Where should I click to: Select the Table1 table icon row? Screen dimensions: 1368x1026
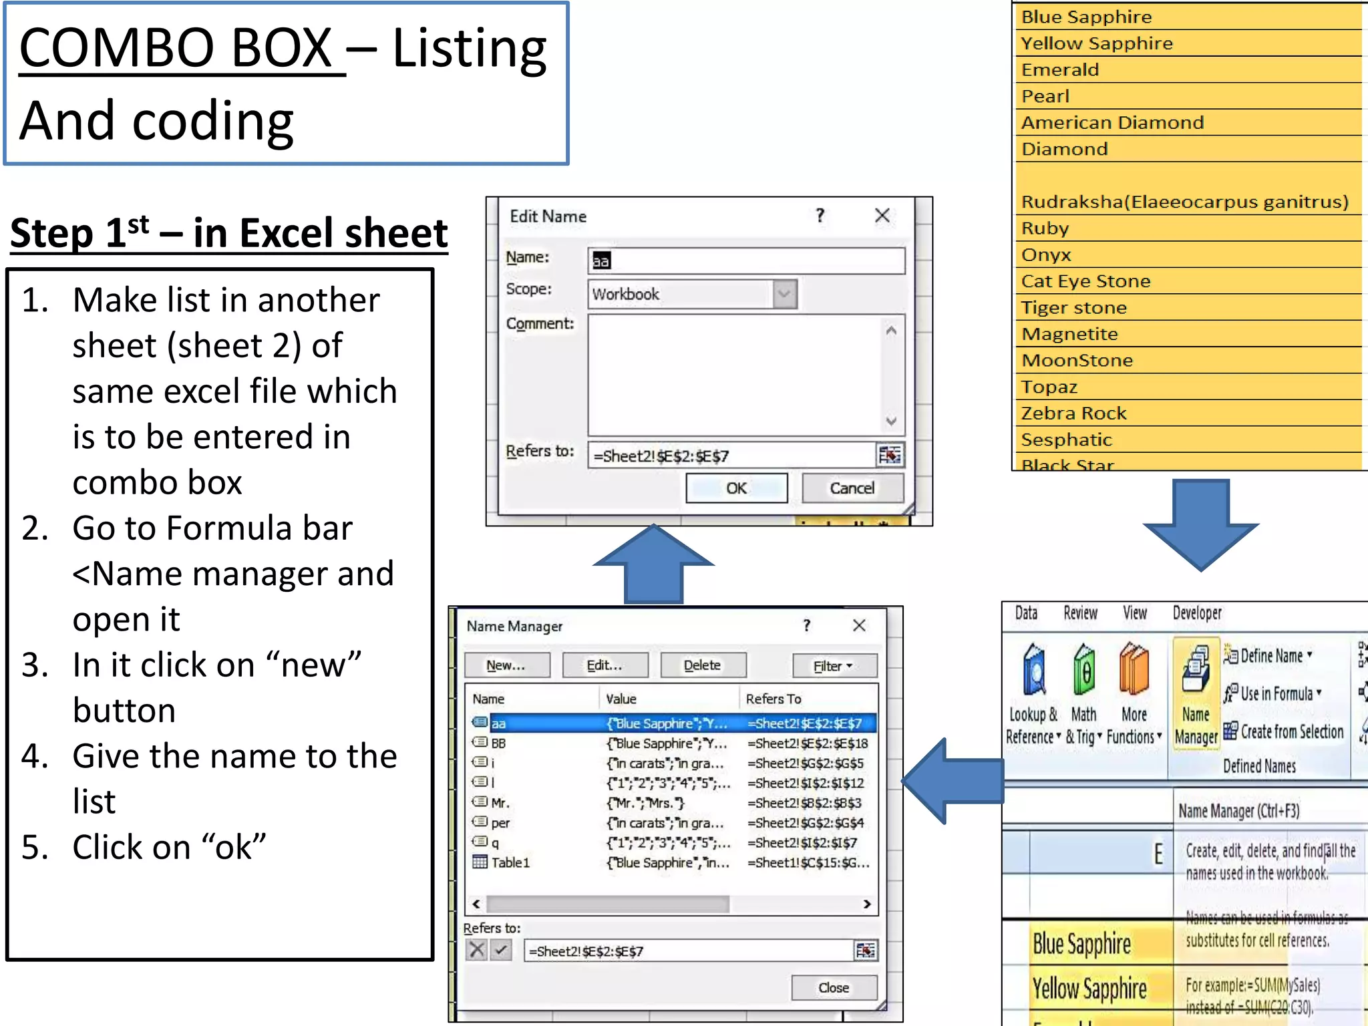(x=480, y=862)
